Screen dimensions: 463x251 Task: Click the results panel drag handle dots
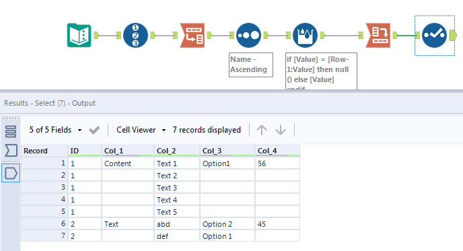click(x=11, y=118)
